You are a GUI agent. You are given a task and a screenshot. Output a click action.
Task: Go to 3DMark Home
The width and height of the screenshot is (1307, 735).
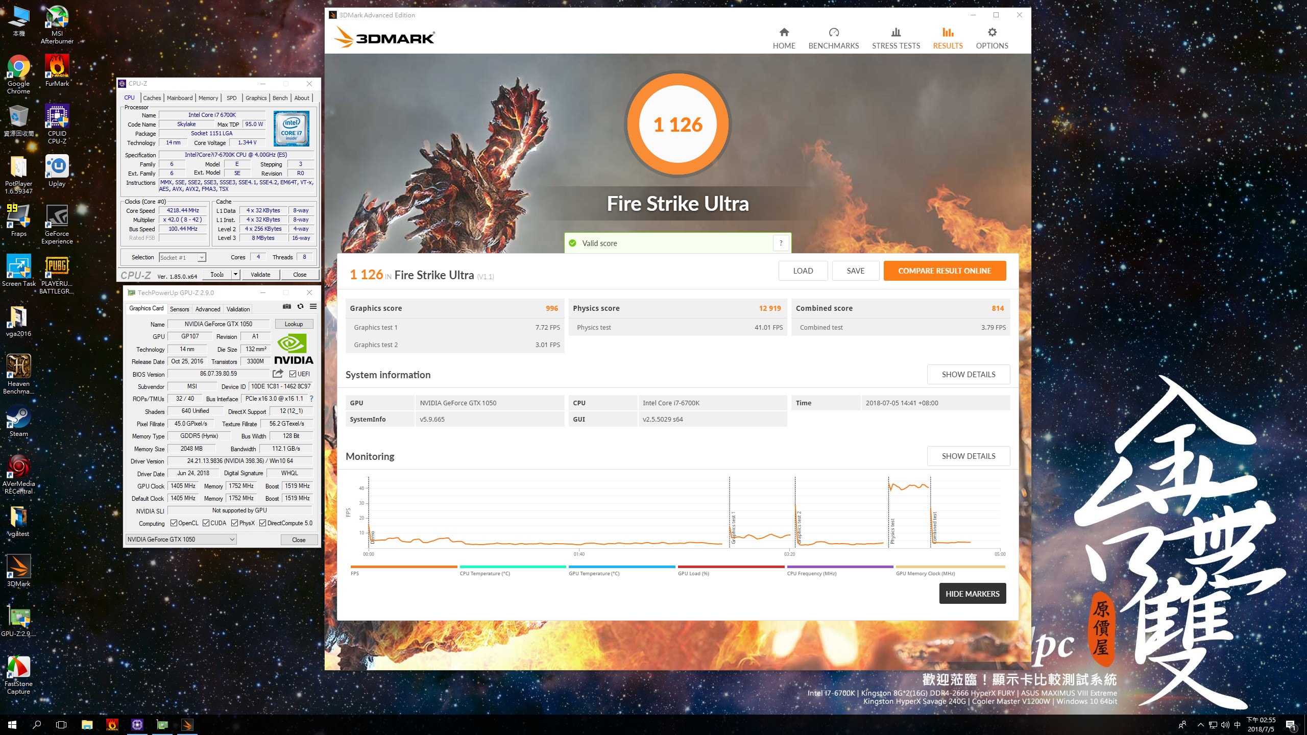(784, 38)
